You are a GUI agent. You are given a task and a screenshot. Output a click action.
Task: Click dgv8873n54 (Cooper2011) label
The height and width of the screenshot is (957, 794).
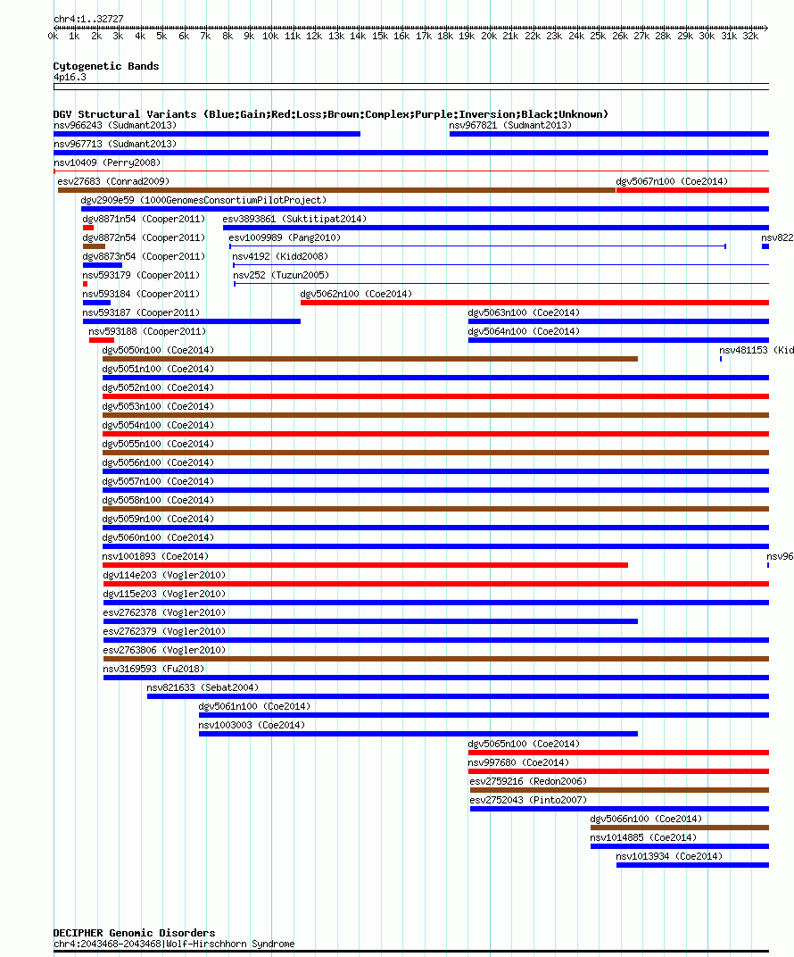[x=144, y=256]
